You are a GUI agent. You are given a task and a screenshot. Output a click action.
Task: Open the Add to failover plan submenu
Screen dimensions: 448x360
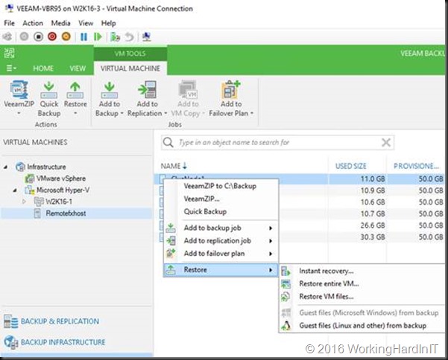click(x=221, y=254)
